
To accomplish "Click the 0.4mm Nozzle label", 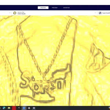I will [x=21, y=14].
